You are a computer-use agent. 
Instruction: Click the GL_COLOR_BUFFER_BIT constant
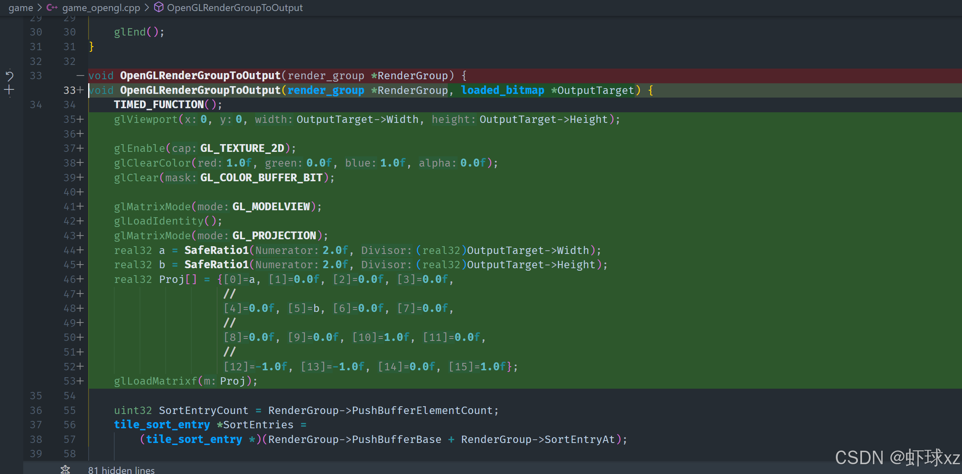[261, 178]
